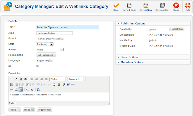Click the Set Permissions button
This screenshot has height=116, width=193.
coord(46,55)
